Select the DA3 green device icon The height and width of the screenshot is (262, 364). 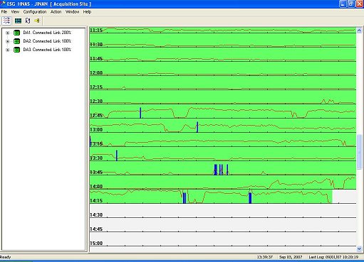coord(16,50)
